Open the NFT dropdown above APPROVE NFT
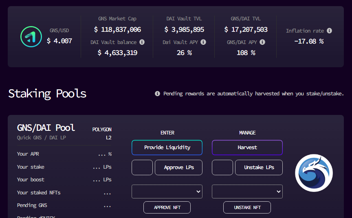This screenshot has width=352, height=218. pos(167,192)
